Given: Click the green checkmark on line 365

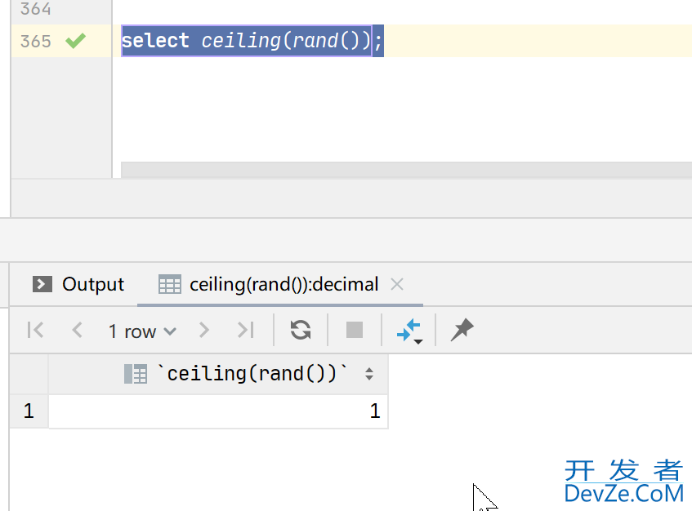Looking at the screenshot, I should click(75, 41).
